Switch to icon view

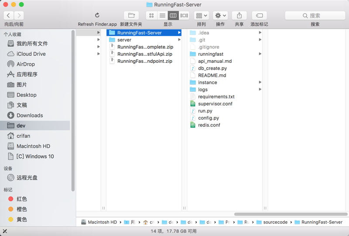[151, 15]
